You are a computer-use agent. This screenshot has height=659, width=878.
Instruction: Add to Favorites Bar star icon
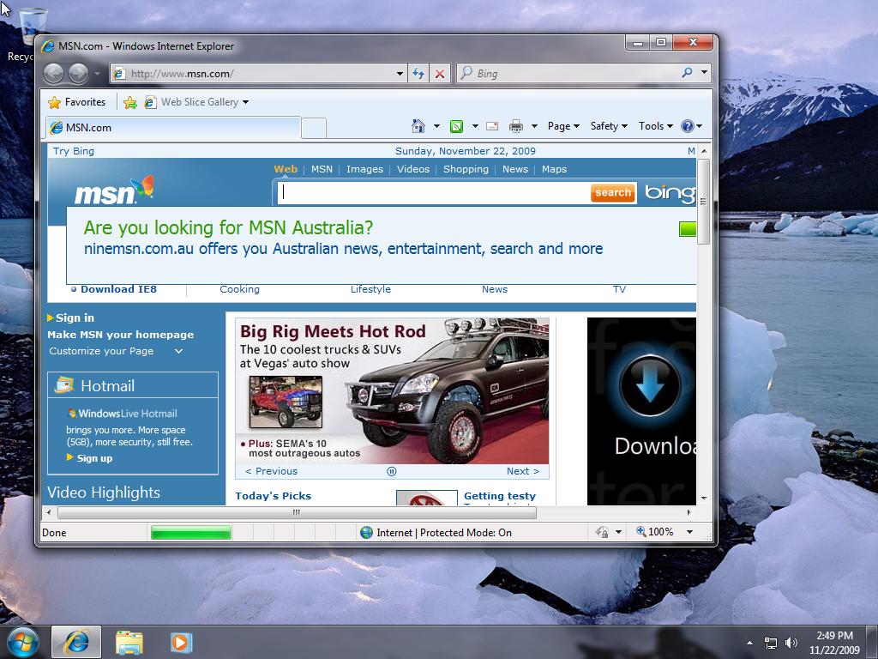point(130,102)
